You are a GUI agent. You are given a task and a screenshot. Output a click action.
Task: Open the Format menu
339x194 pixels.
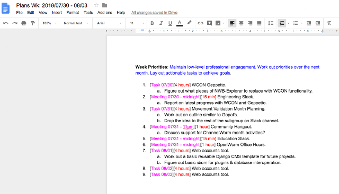point(73,13)
